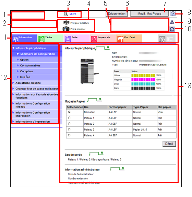
Task: Switch to the Impres. dir. tab
Action: pos(103,39)
